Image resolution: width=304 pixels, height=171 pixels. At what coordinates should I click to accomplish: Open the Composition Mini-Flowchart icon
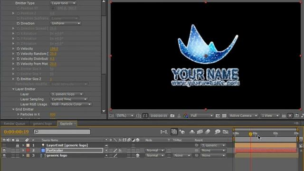click(x=163, y=132)
